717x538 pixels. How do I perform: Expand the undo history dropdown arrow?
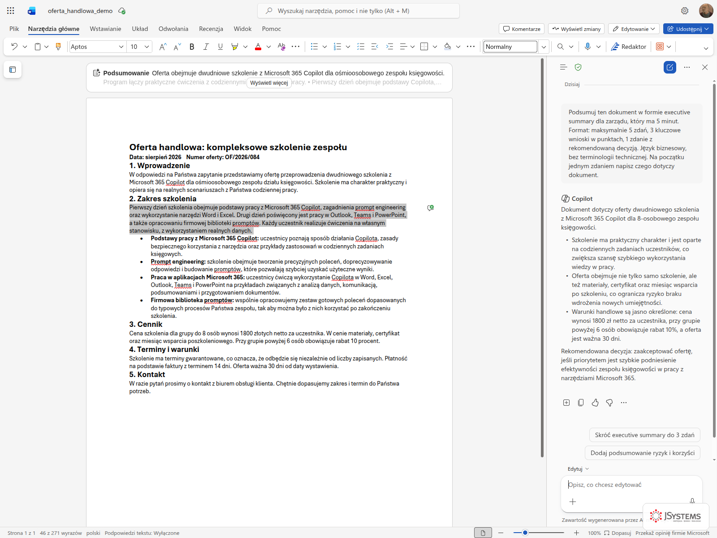(25, 47)
